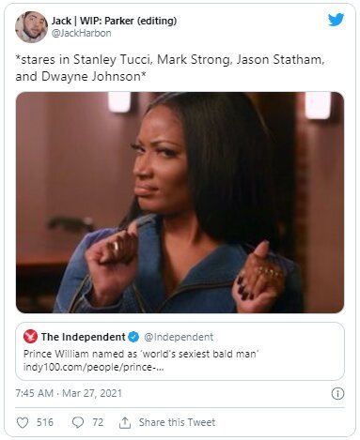
Task: Open Jack's profile avatar picture
Action: 31,27
